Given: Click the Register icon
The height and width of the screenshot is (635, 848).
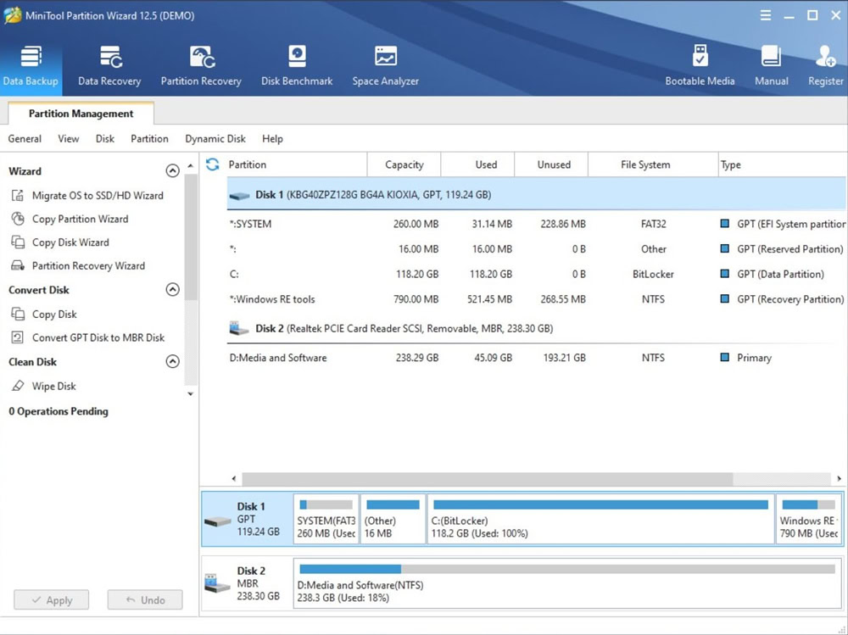Looking at the screenshot, I should 826,56.
